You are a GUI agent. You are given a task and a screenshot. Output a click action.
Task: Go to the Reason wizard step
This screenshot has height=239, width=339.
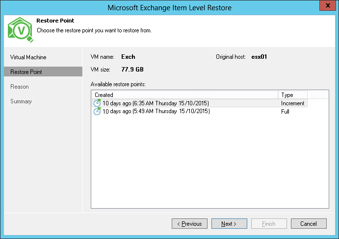[x=20, y=87]
